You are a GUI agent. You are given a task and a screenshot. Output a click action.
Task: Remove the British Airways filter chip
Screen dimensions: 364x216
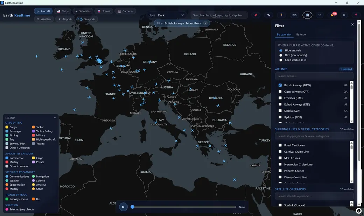(x=205, y=23)
